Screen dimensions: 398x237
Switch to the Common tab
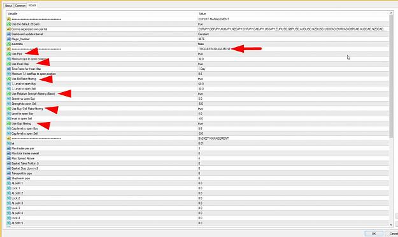coord(20,6)
